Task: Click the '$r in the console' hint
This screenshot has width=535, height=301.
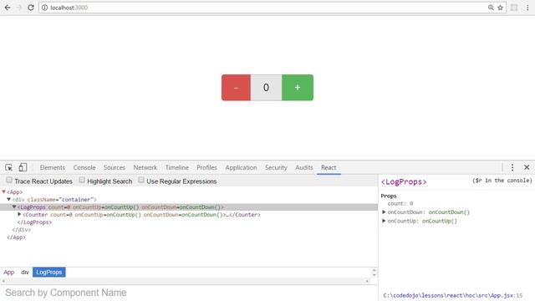Action: pos(502,181)
